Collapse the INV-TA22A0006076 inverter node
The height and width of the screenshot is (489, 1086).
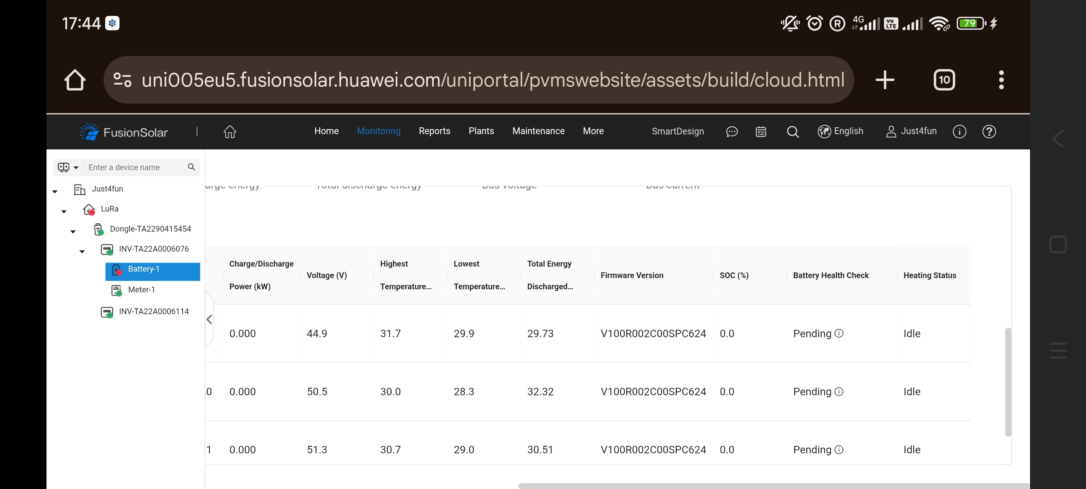82,252
